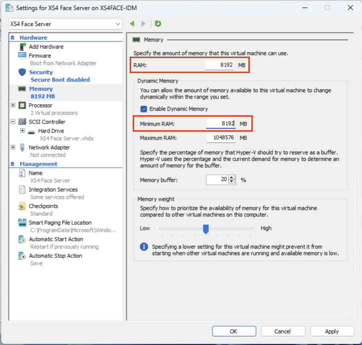Click the Cancel button
This screenshot has width=362, height=345.
click(x=283, y=331)
